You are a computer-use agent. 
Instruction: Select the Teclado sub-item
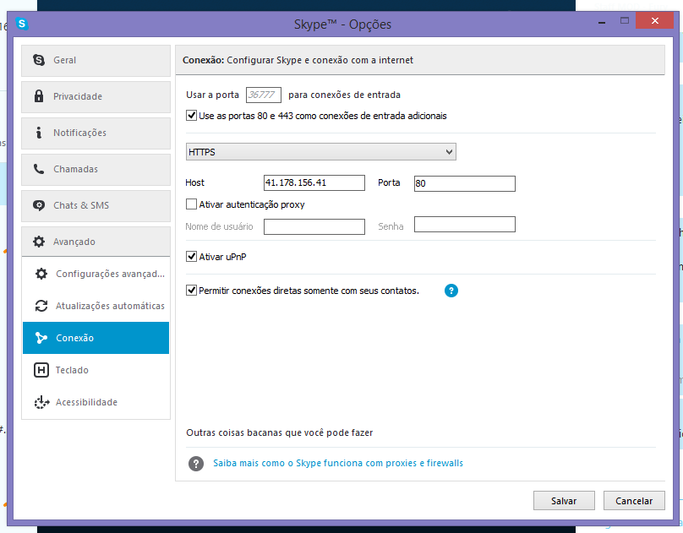[x=96, y=370]
